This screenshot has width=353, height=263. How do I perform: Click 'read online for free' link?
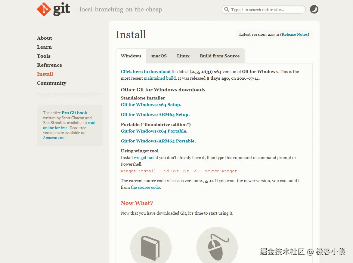[69, 125]
